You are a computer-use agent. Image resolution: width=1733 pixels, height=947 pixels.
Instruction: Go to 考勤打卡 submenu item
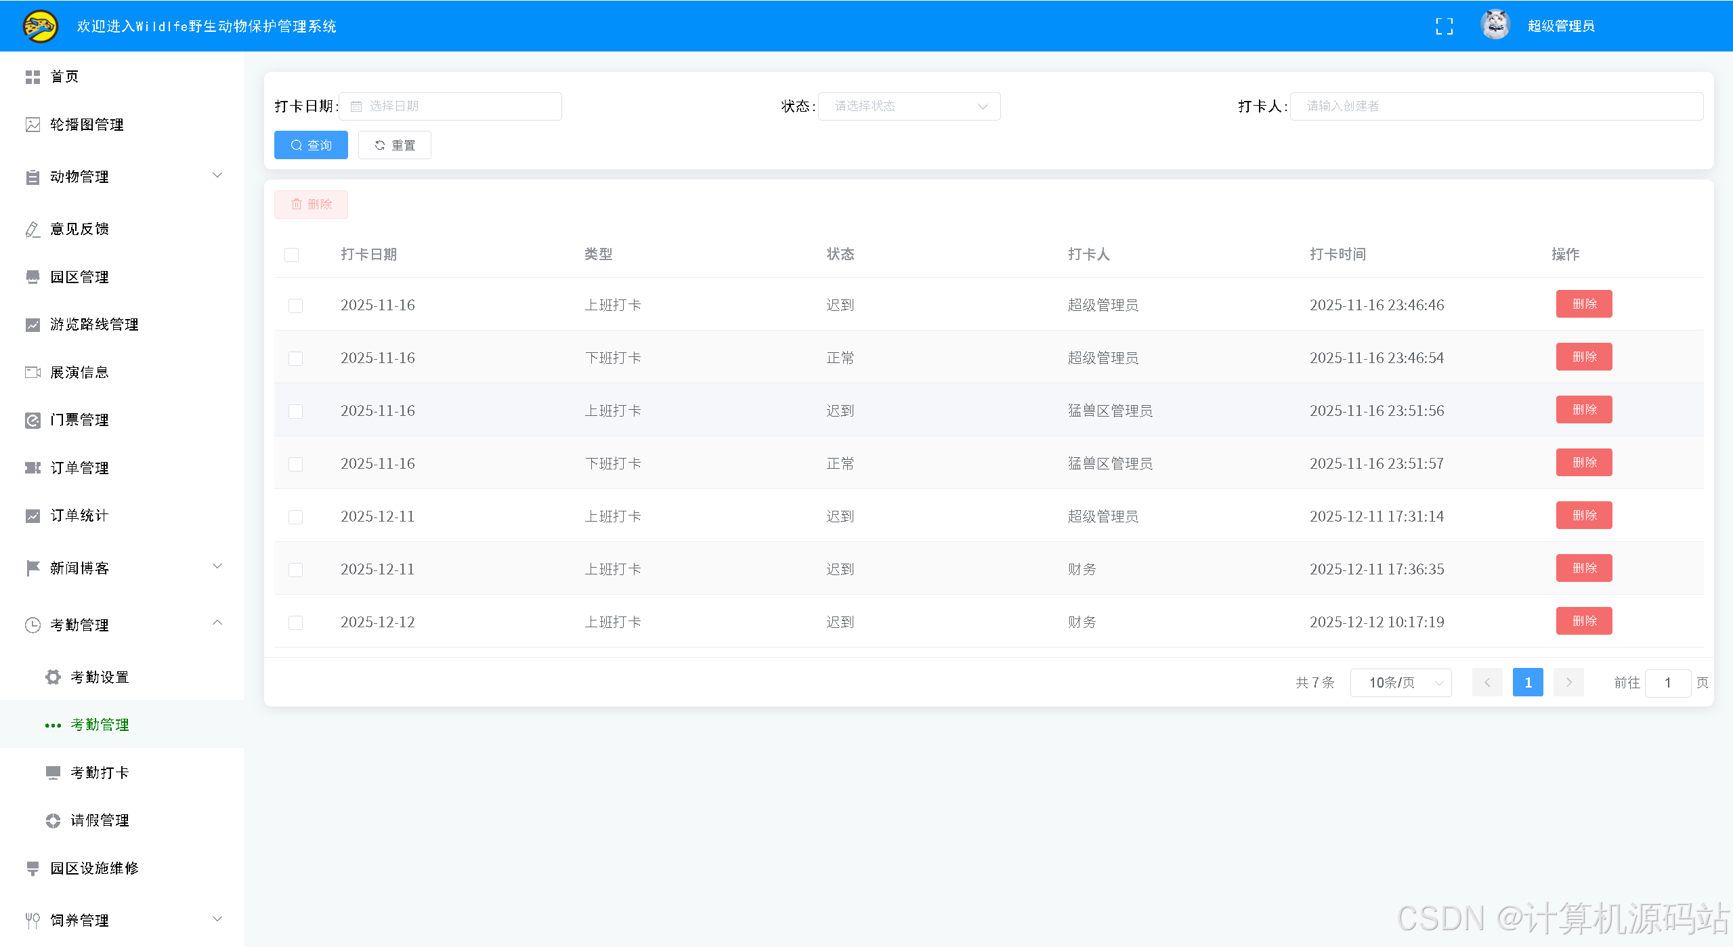[122, 773]
